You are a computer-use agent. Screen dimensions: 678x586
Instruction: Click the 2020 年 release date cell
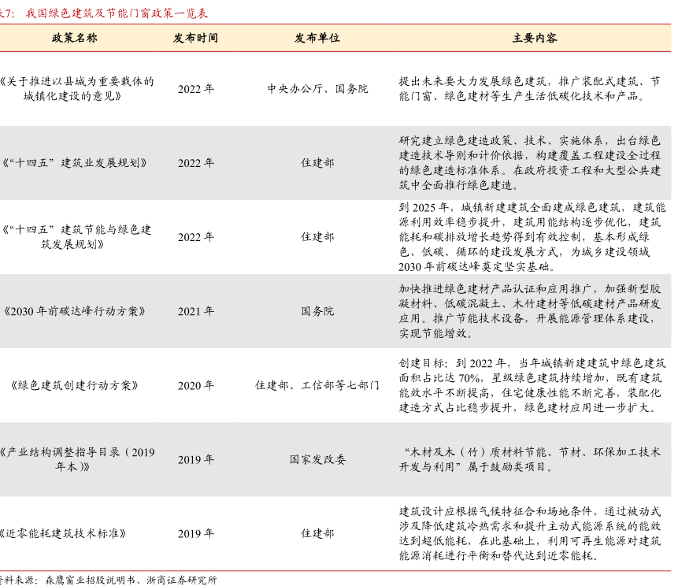coord(195,385)
